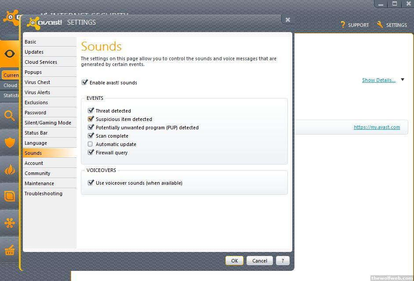Open the eye Summary section icon
The width and height of the screenshot is (414, 281).
pyautogui.click(x=10, y=54)
